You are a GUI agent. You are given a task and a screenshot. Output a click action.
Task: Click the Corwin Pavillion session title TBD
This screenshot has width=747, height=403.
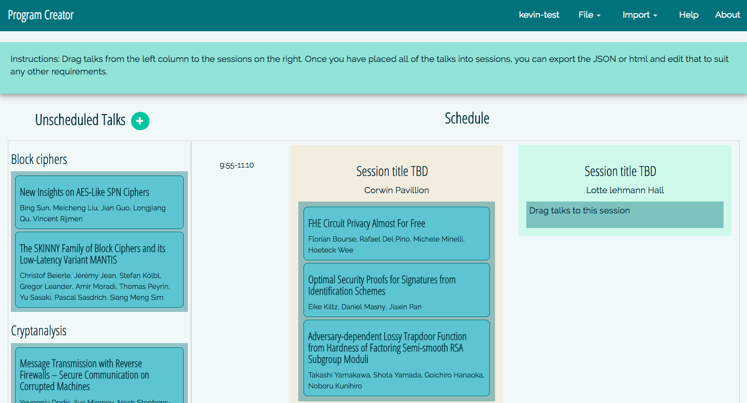(x=392, y=171)
